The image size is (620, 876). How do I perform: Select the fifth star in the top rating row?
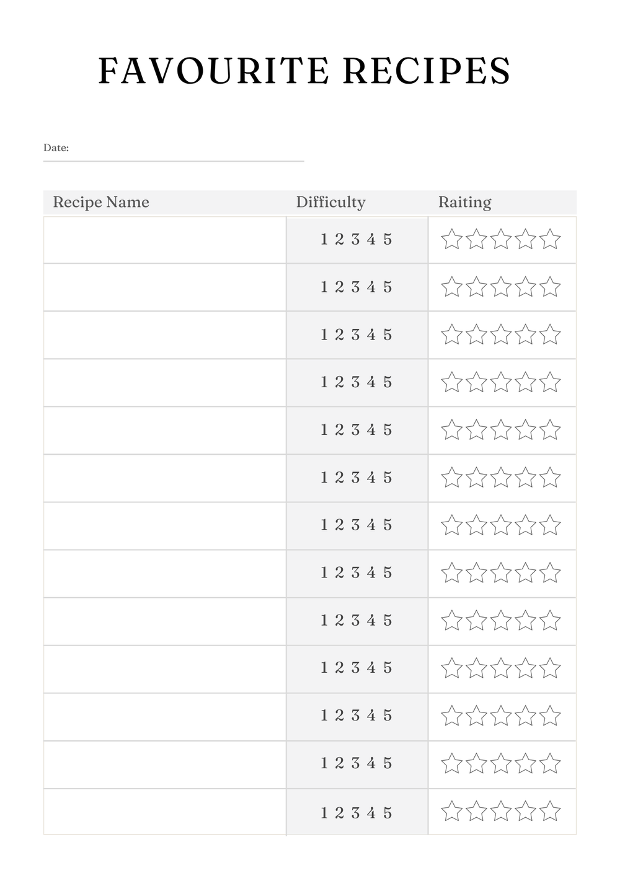pos(550,239)
